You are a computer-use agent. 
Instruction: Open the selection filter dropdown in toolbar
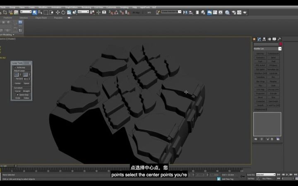point(26,12)
